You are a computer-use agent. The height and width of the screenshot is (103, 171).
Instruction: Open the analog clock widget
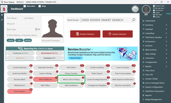point(135,9)
